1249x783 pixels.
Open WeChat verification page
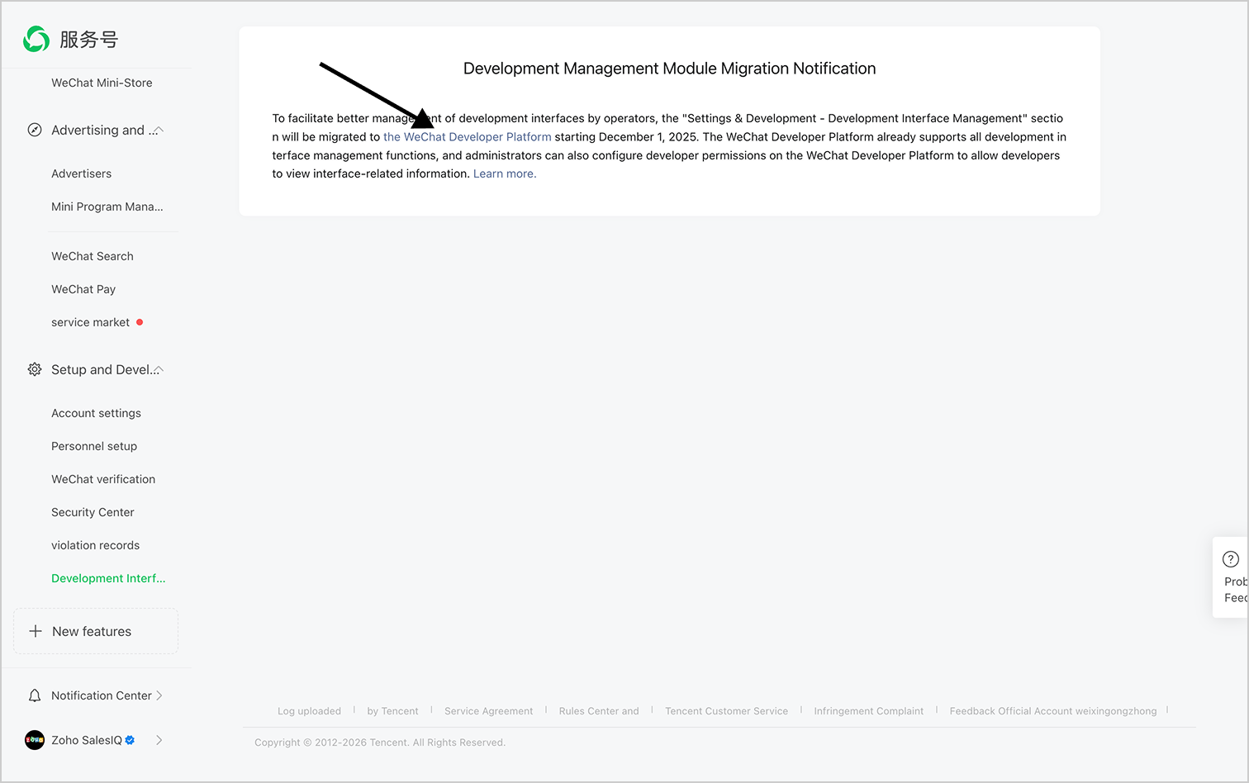coord(103,479)
